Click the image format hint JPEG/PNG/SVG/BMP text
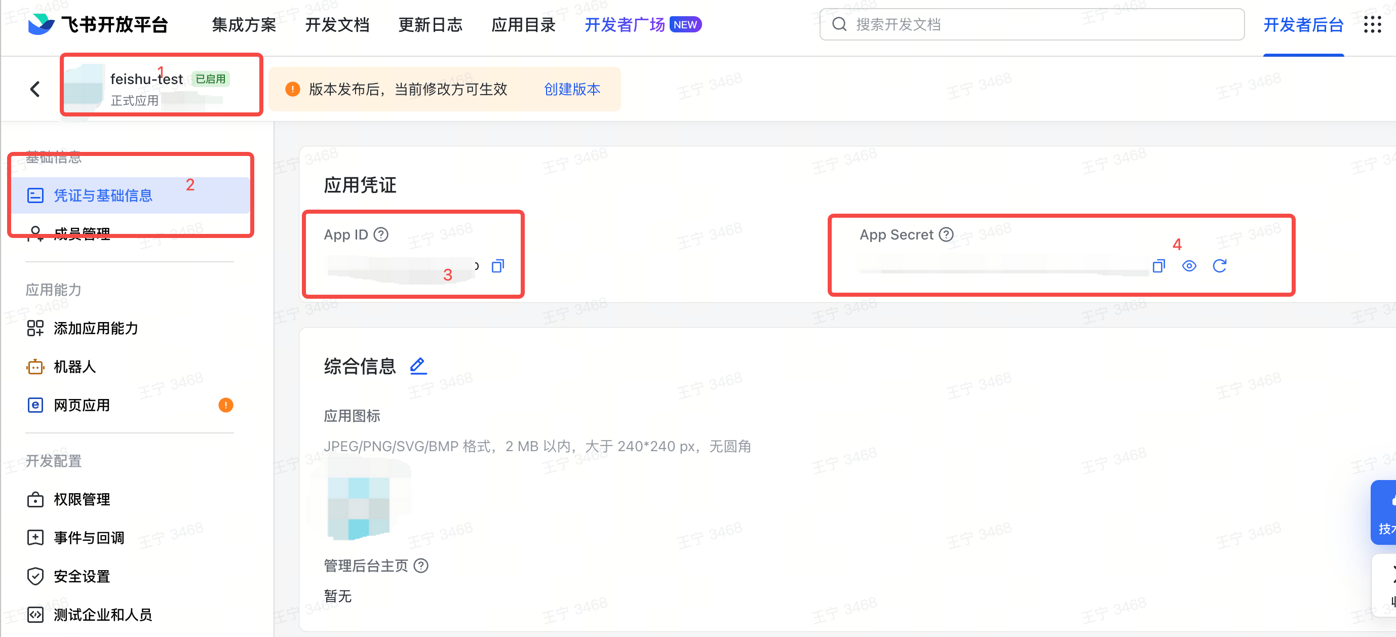The image size is (1396, 637). point(537,446)
